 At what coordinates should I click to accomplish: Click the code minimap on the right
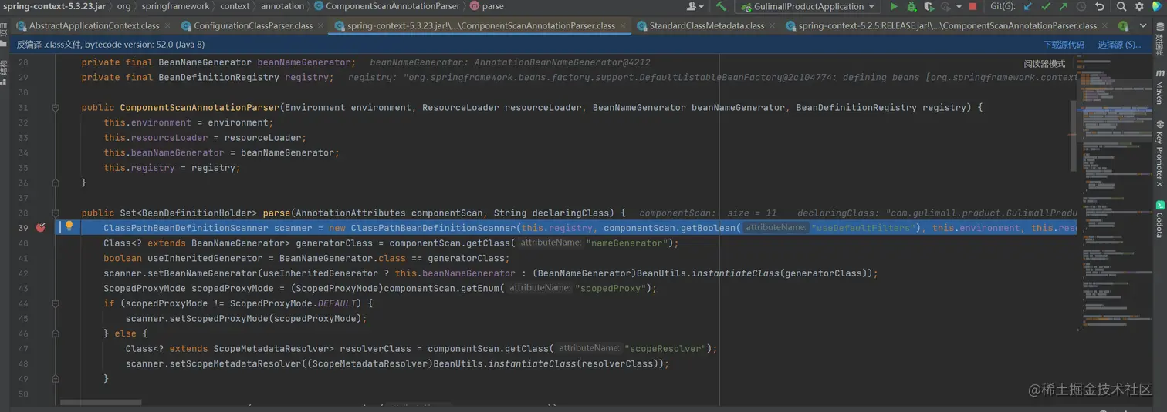[1115, 193]
